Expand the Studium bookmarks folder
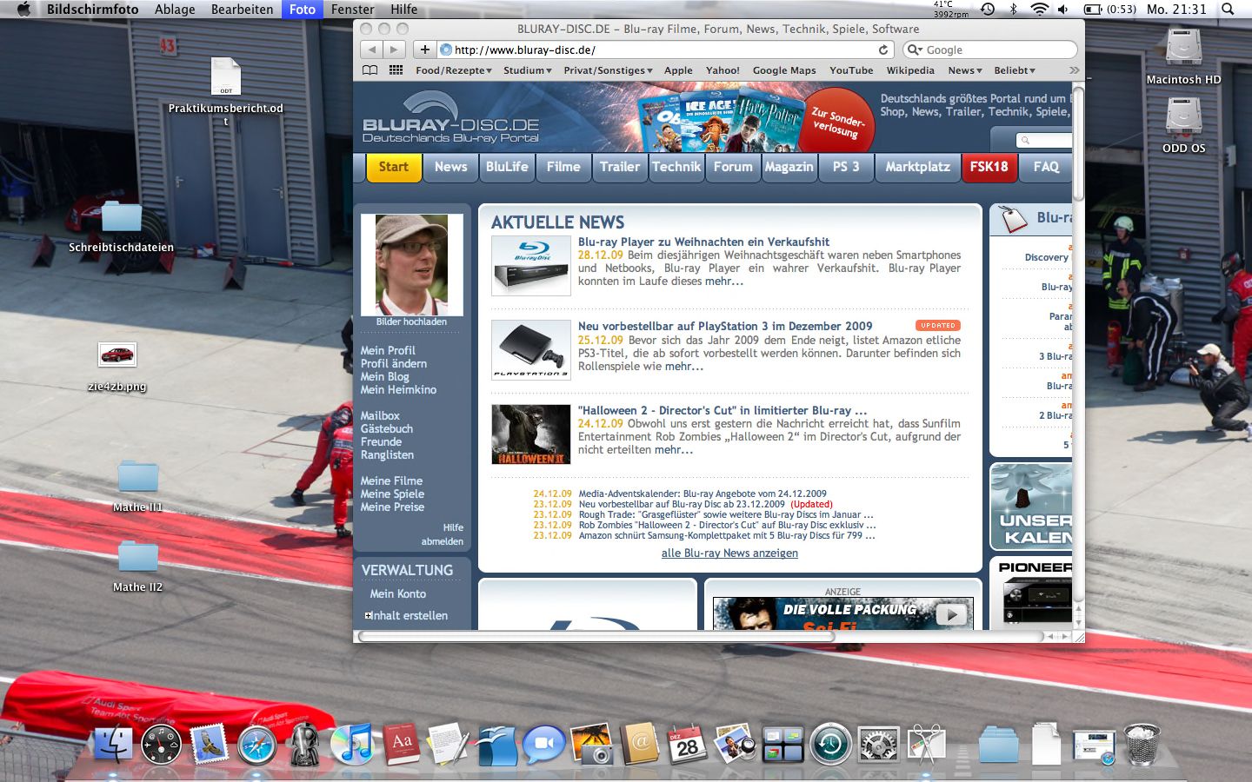Image resolution: width=1252 pixels, height=782 pixels. point(528,70)
